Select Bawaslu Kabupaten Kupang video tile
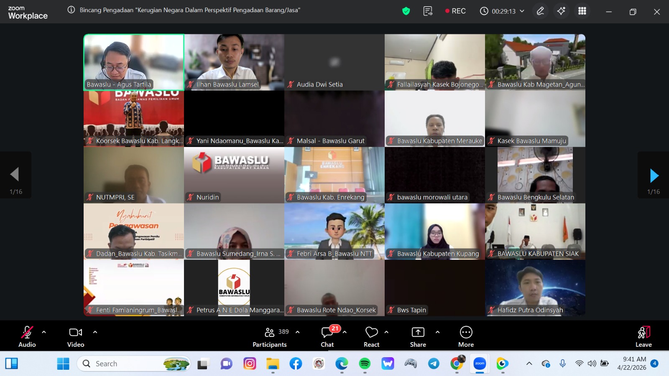 [435, 231]
